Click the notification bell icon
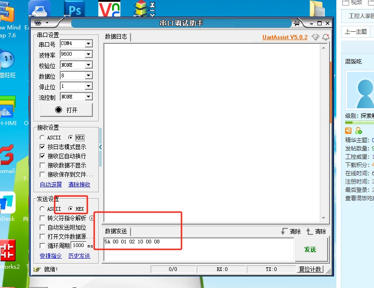 (x=326, y=37)
